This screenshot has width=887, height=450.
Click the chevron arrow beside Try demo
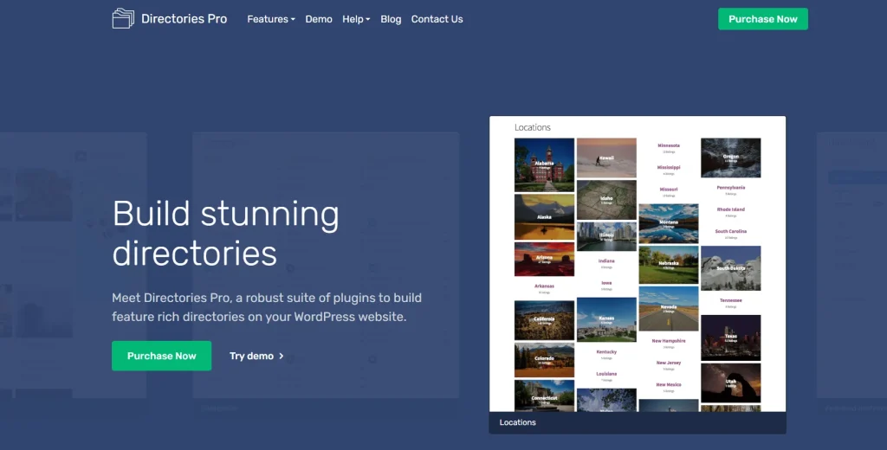click(282, 356)
